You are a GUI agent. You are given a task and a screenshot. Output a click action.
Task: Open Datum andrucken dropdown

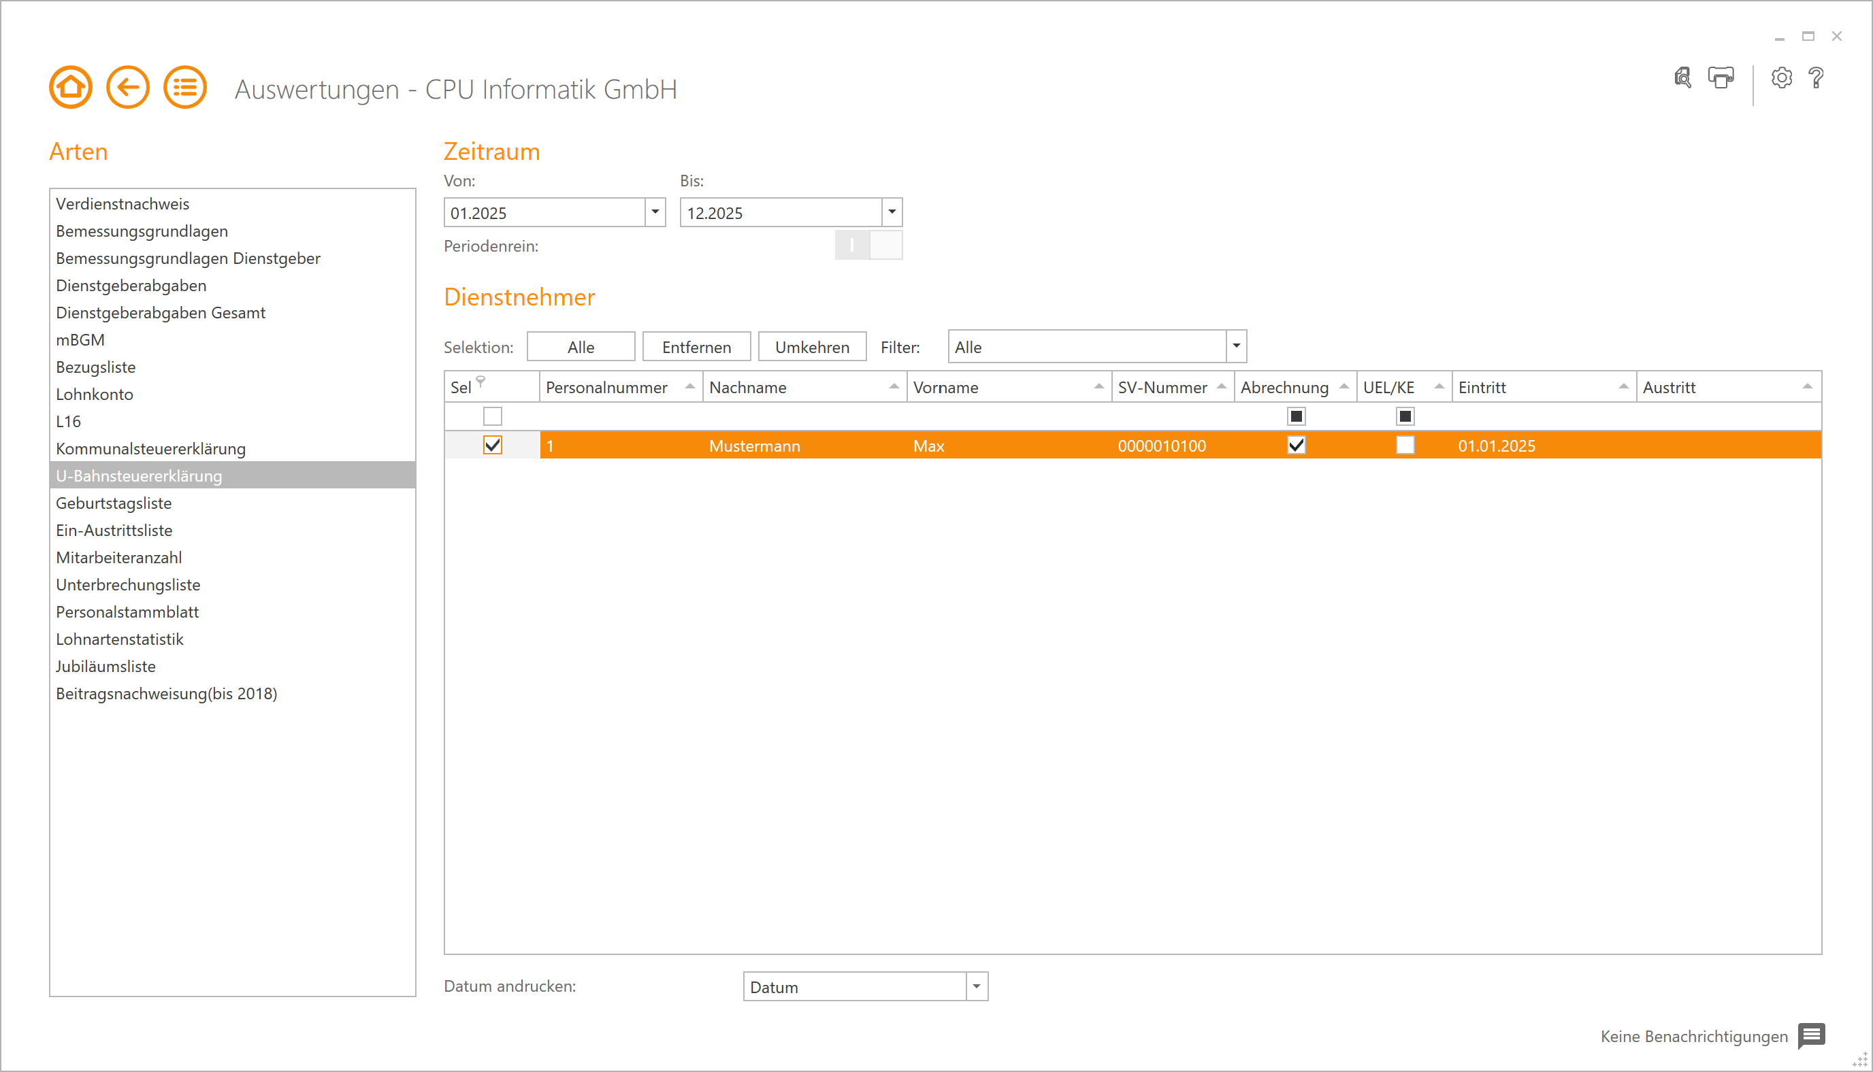(976, 986)
